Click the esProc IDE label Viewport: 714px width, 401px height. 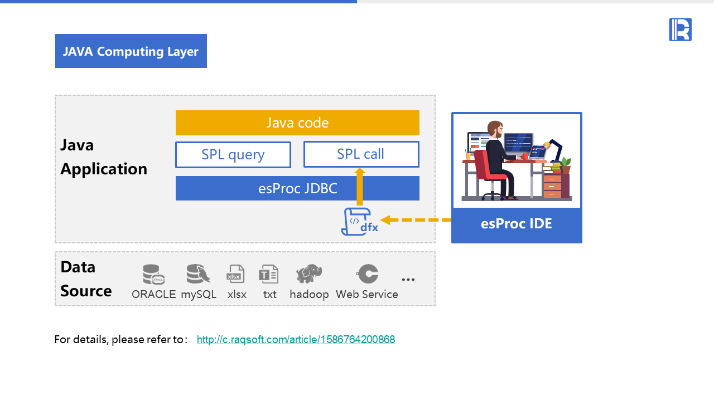point(517,224)
